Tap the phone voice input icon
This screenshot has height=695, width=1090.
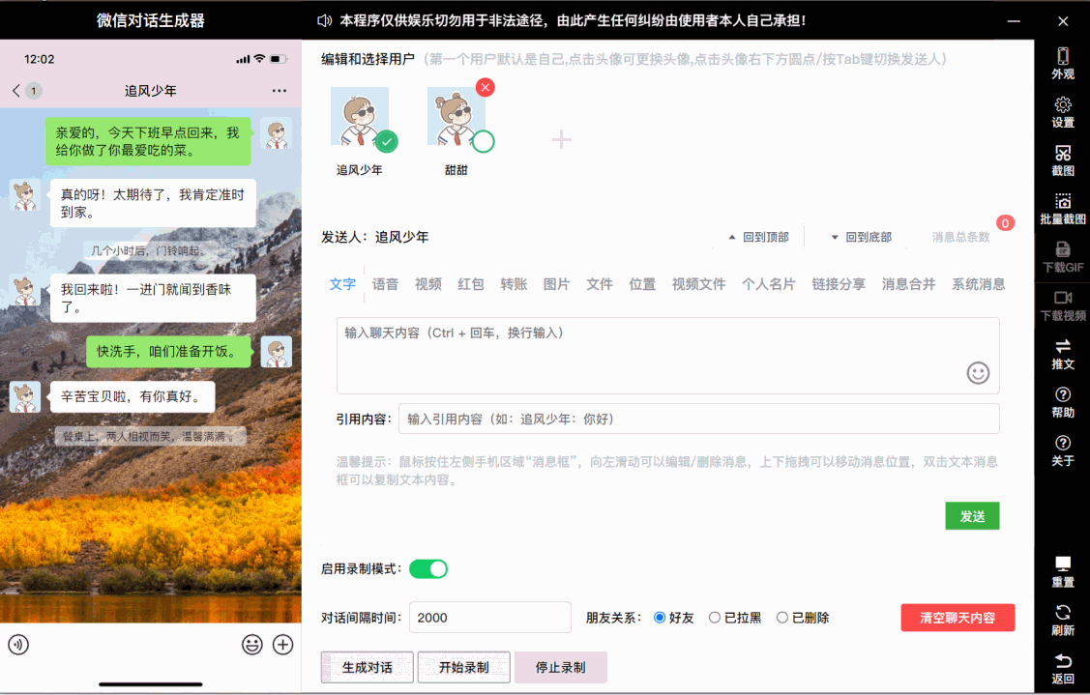point(18,645)
